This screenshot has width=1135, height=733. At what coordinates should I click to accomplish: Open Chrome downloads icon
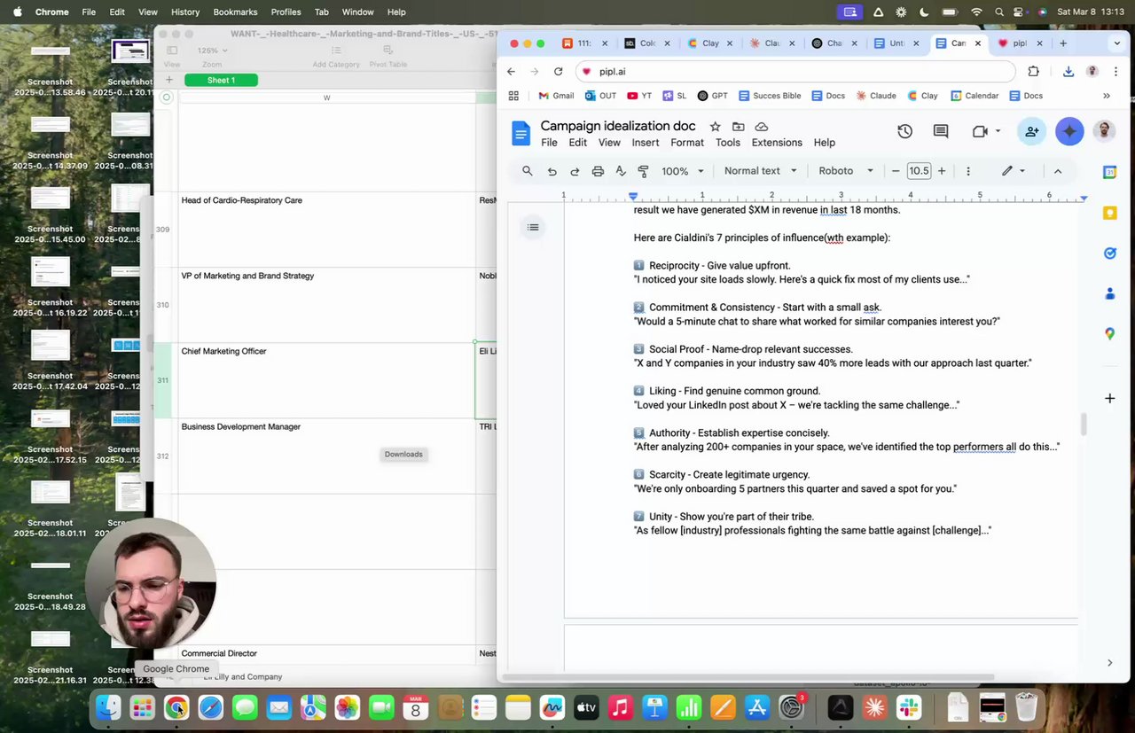(x=1068, y=72)
